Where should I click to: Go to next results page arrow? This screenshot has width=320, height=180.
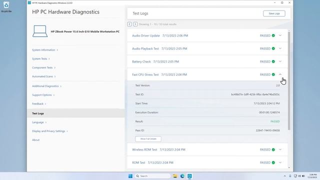coord(135,24)
